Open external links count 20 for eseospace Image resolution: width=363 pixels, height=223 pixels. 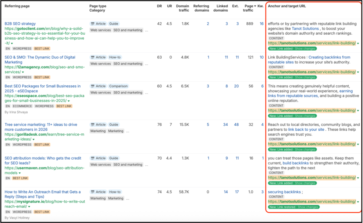[236, 86]
